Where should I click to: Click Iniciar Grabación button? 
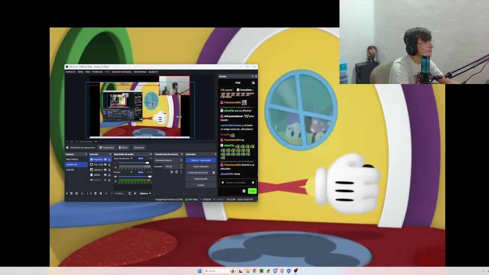tap(201, 167)
